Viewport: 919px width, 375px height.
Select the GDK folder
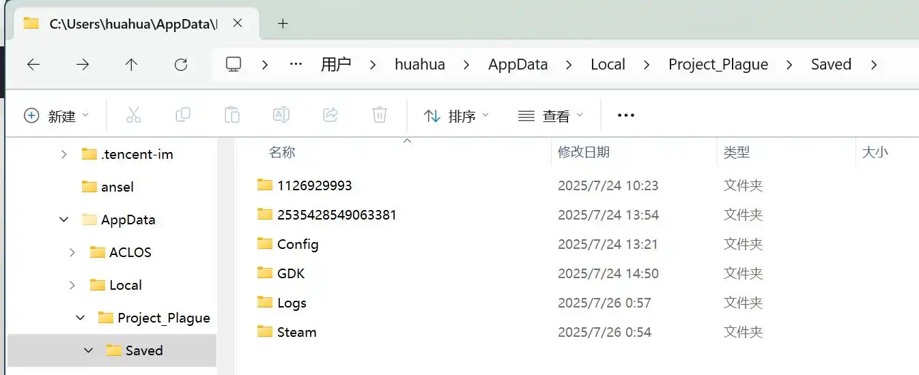(291, 273)
